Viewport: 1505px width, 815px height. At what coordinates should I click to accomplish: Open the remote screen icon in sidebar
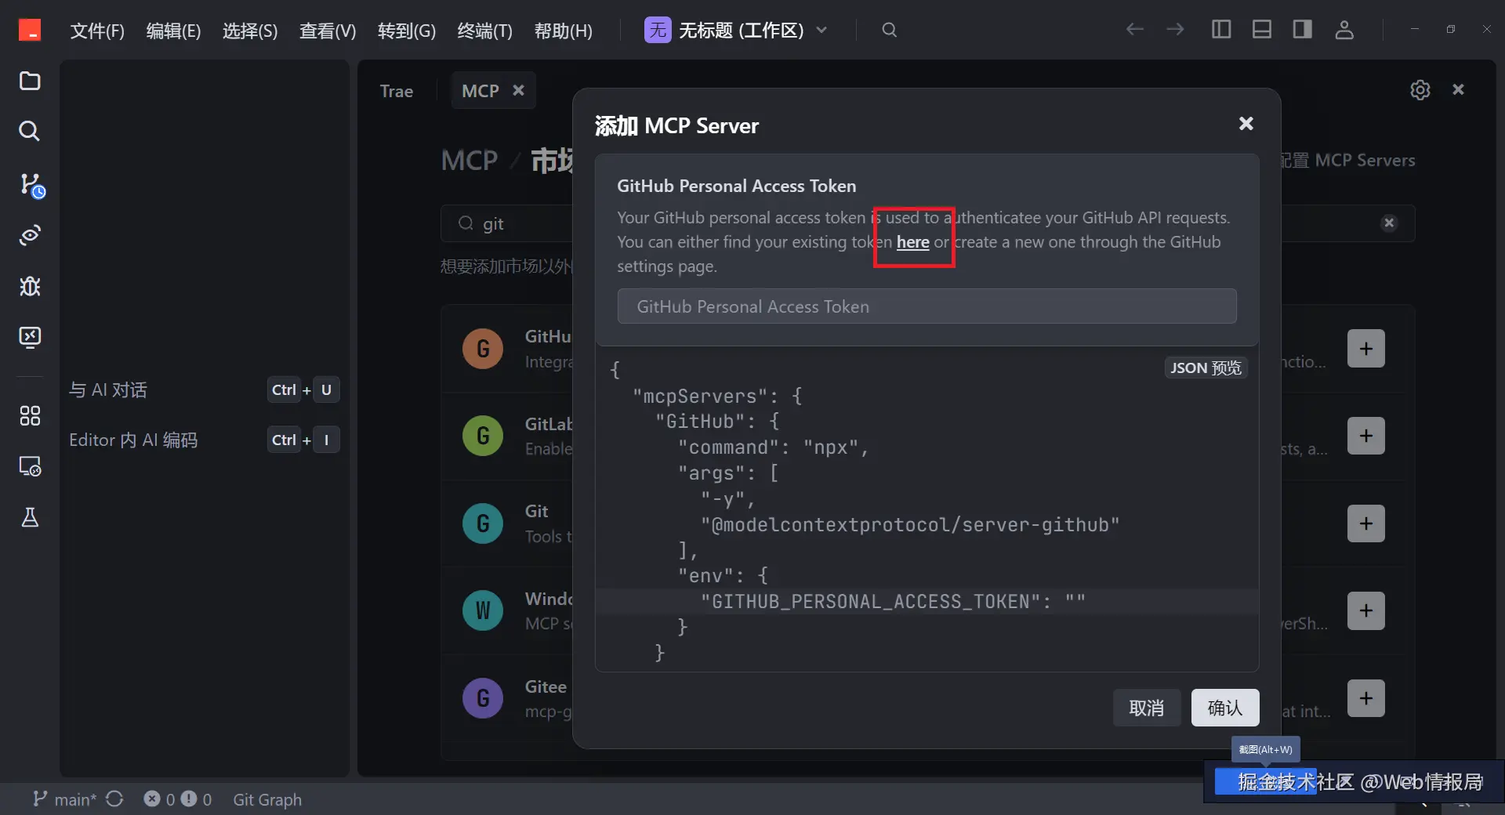[30, 337]
